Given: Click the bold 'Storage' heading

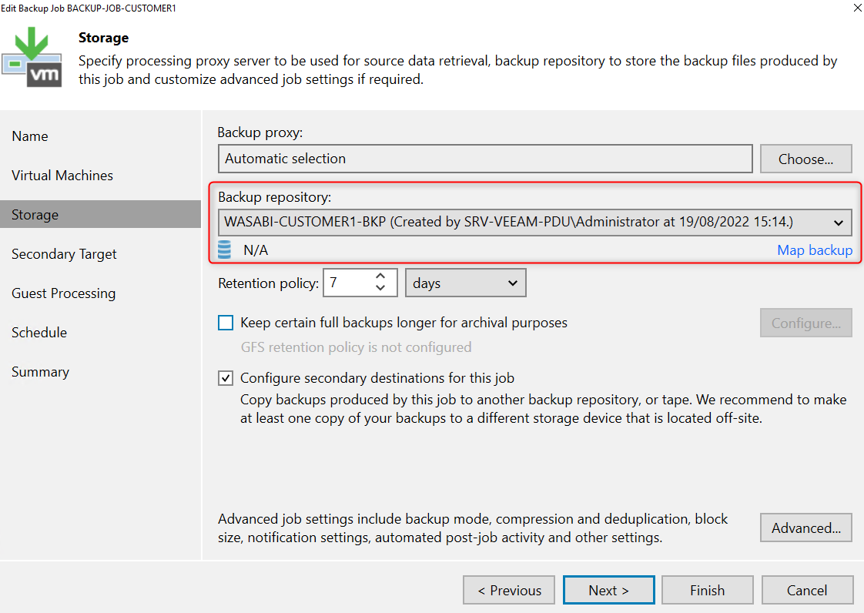Looking at the screenshot, I should pos(104,38).
